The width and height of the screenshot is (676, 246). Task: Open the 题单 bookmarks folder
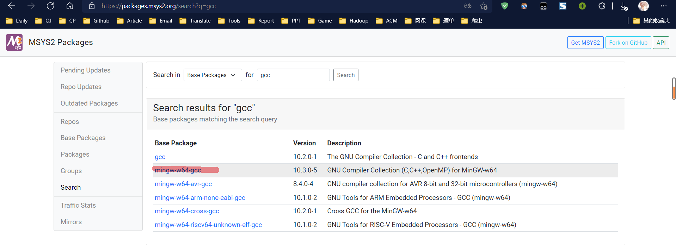tap(443, 21)
